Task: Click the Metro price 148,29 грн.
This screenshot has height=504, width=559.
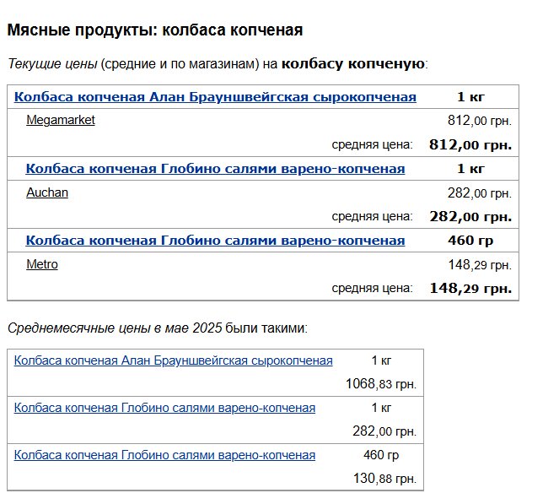Action: click(480, 265)
